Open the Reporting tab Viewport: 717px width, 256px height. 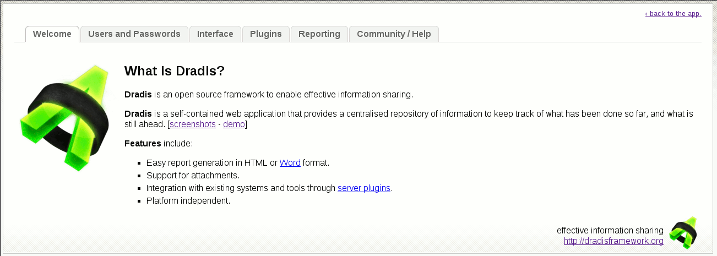tap(319, 34)
